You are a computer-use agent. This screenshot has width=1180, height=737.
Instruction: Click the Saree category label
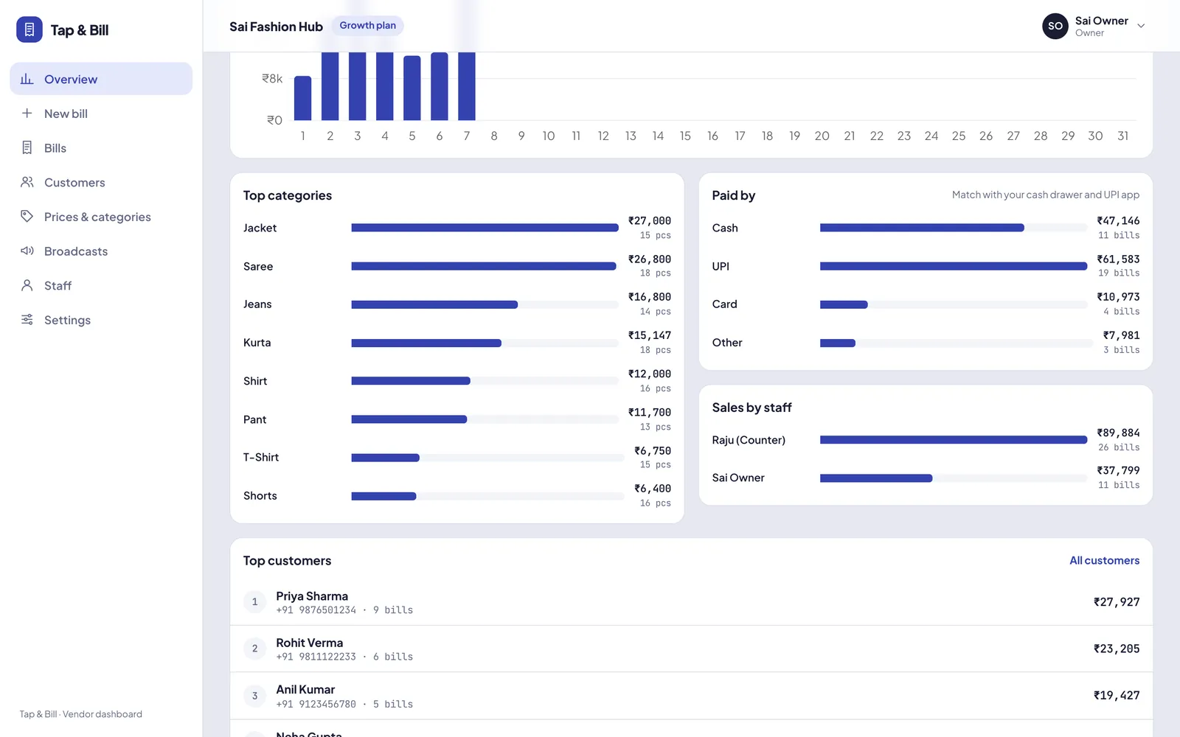258,266
